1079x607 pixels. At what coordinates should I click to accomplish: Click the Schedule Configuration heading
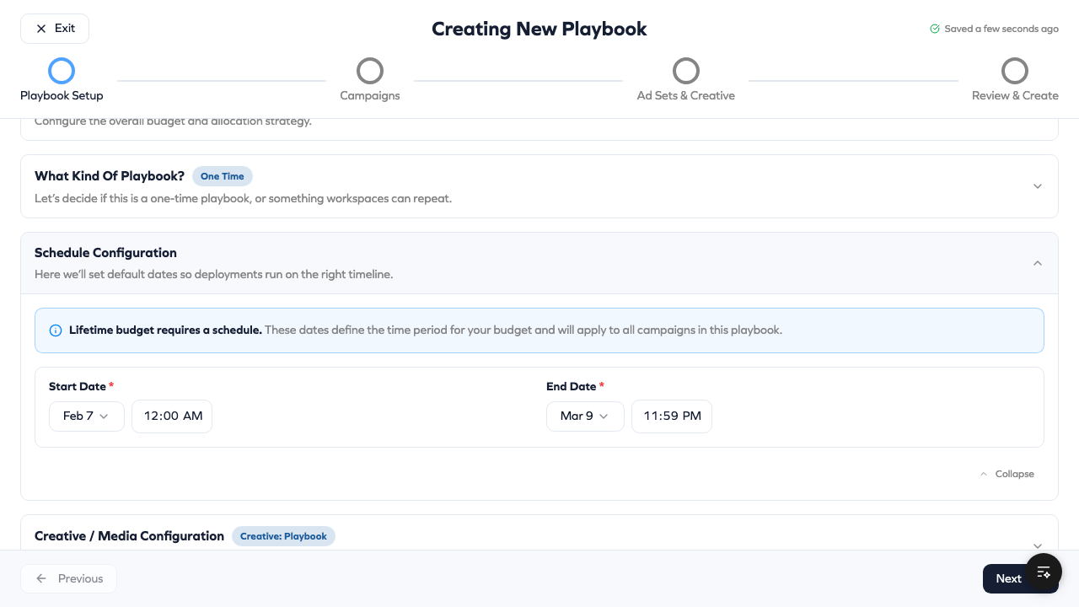pos(105,253)
